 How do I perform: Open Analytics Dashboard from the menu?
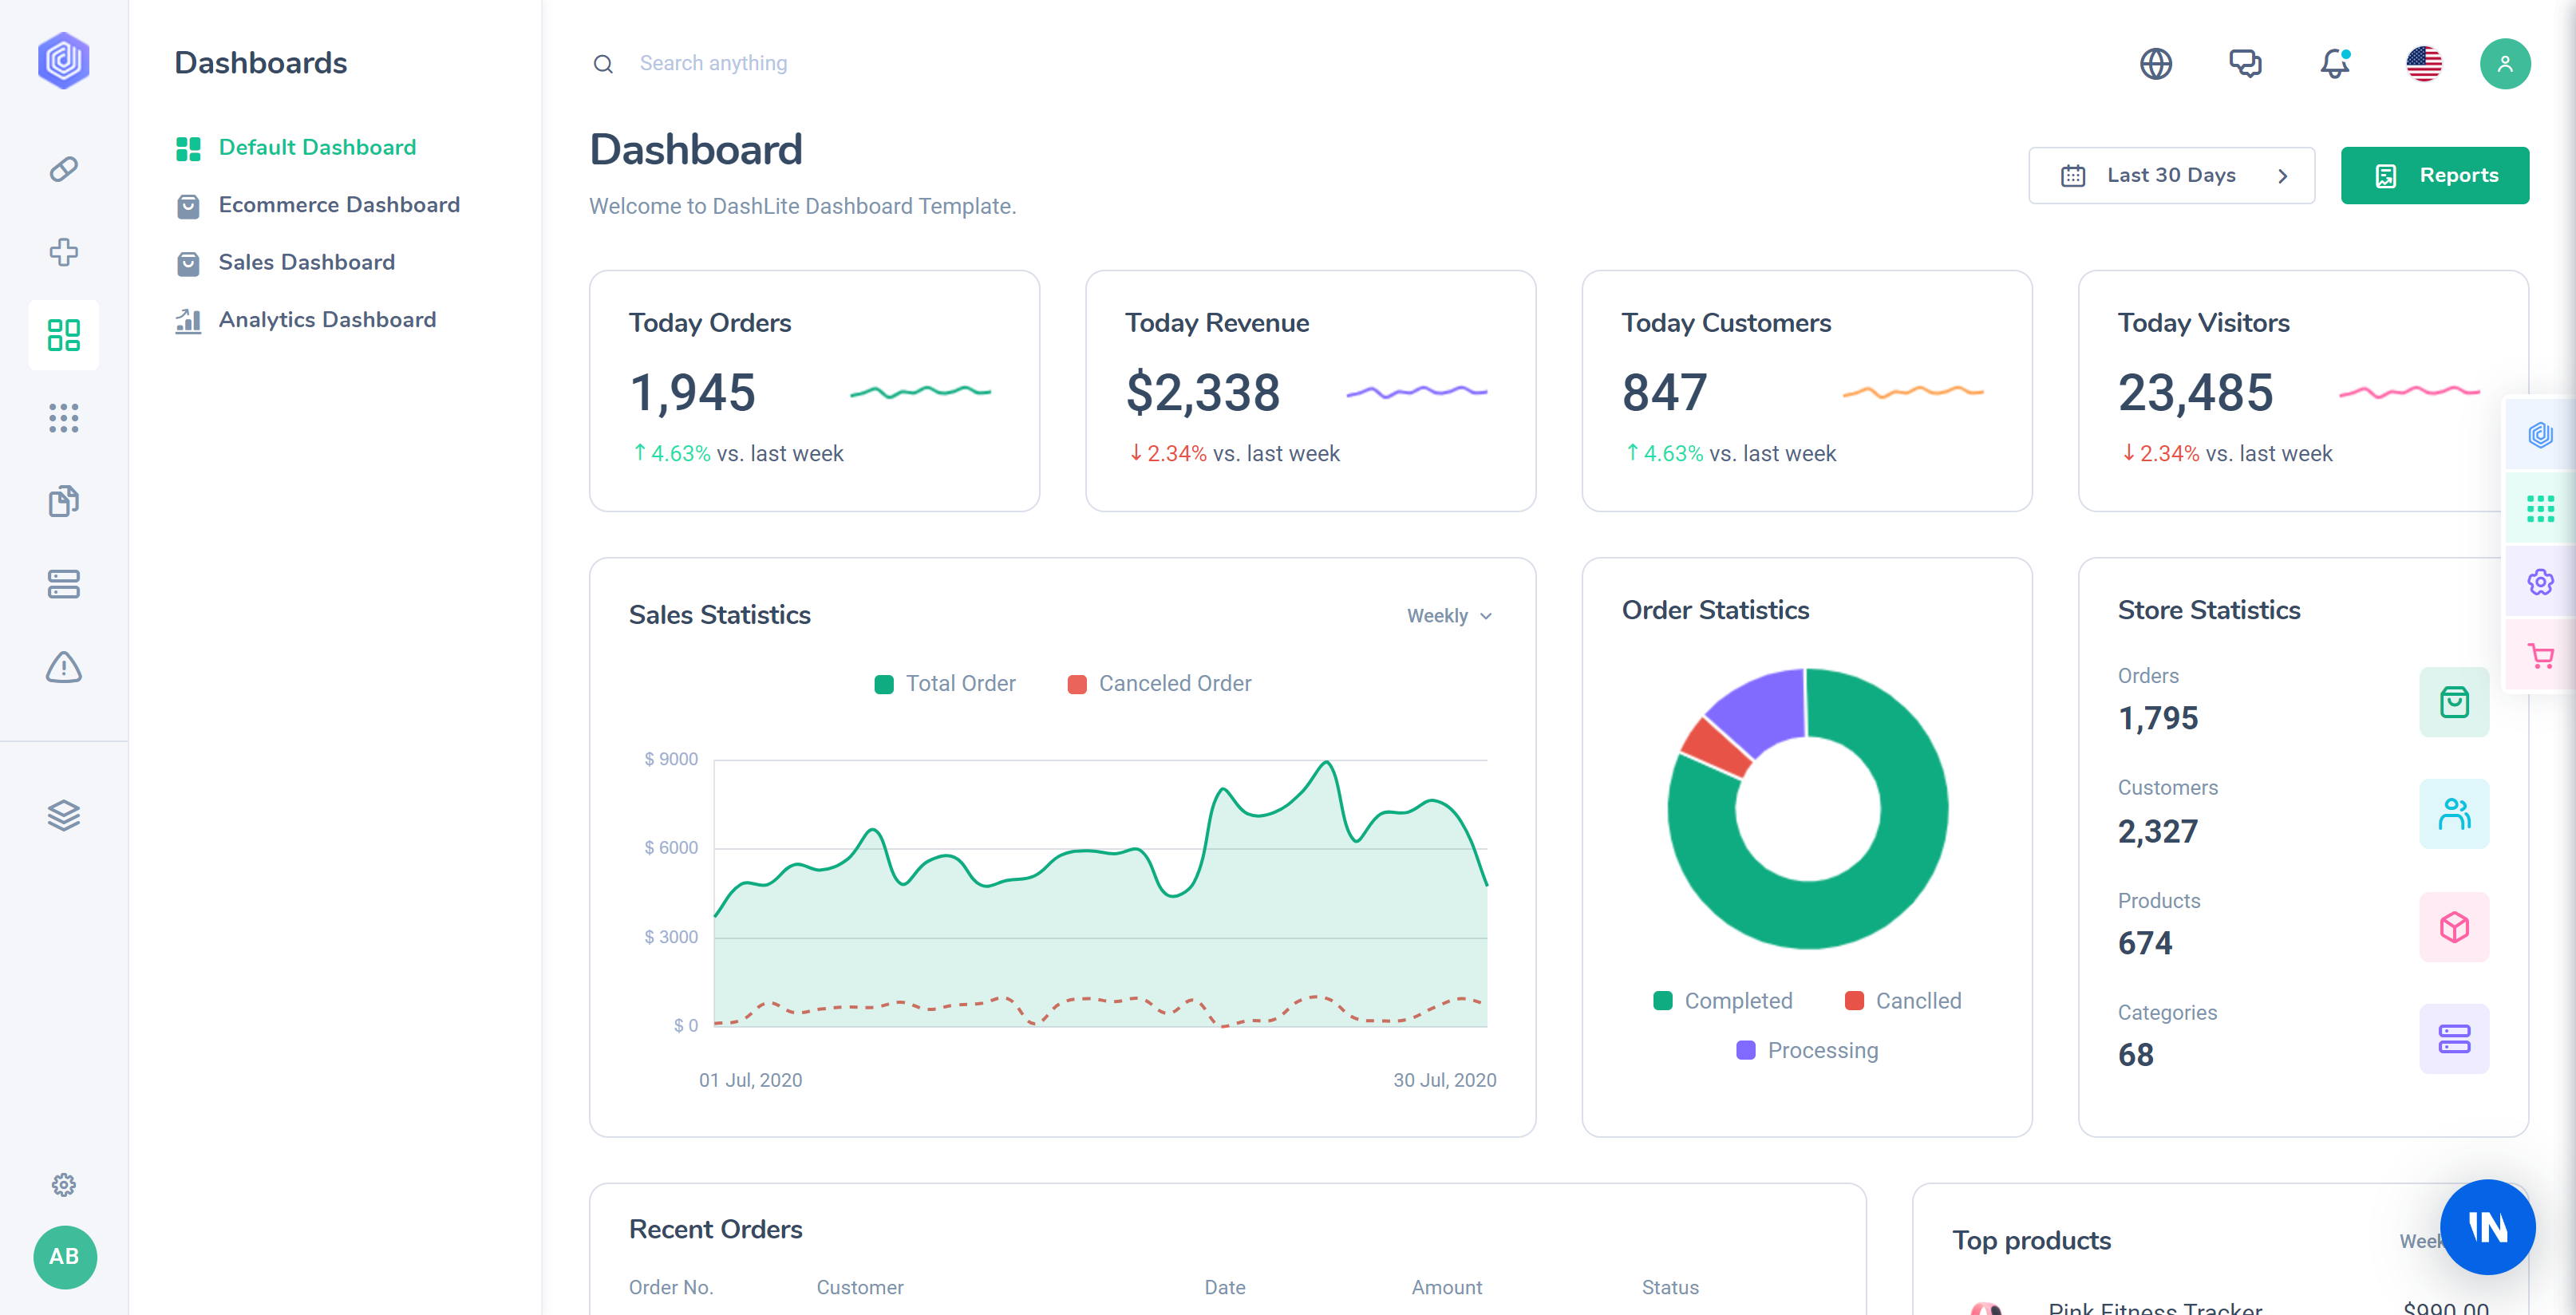coord(327,320)
